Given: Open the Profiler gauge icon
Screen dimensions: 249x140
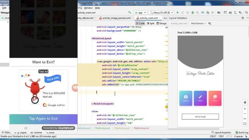Looking at the screenshot, I should click(x=203, y=12).
